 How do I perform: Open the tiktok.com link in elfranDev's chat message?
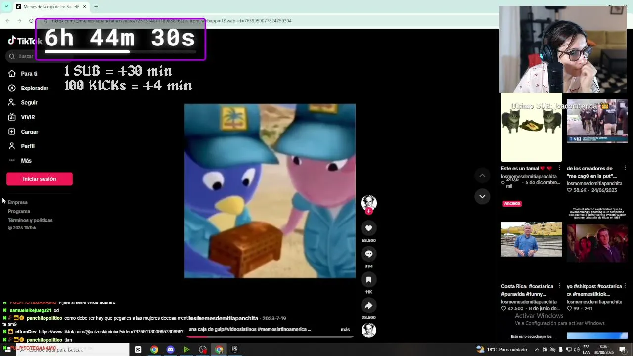coord(111,332)
